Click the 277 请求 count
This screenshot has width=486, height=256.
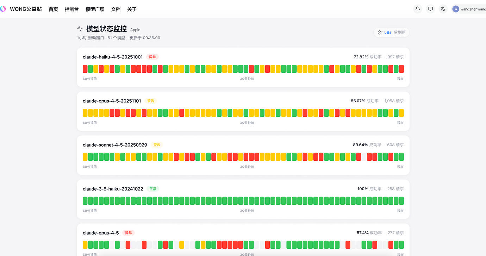coord(396,233)
